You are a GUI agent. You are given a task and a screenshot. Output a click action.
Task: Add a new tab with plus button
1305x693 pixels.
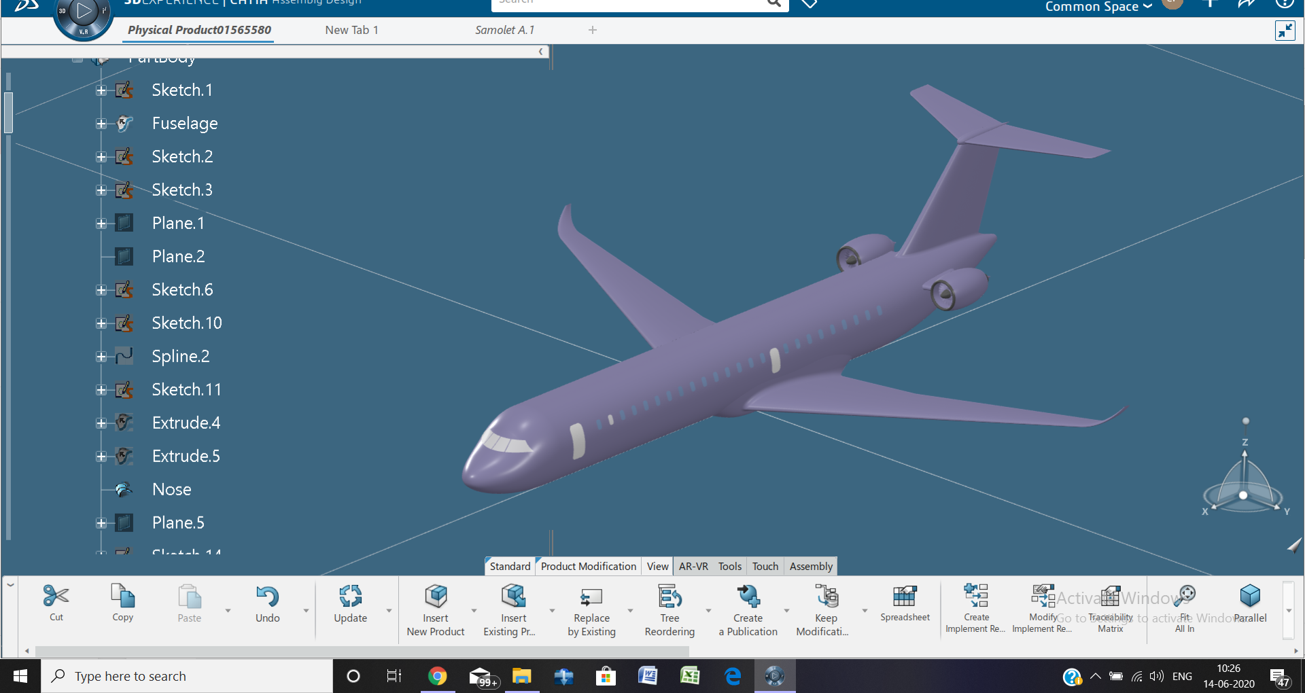click(593, 30)
